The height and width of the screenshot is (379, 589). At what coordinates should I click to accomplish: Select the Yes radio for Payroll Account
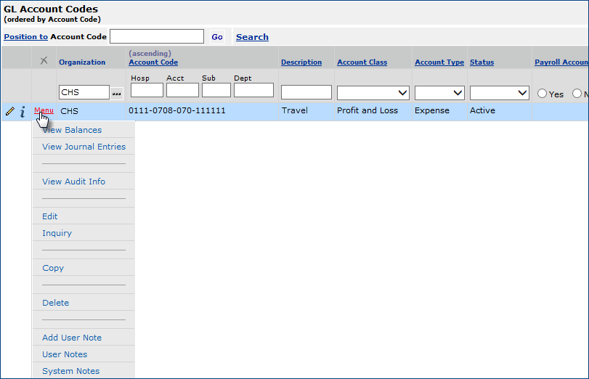point(542,94)
